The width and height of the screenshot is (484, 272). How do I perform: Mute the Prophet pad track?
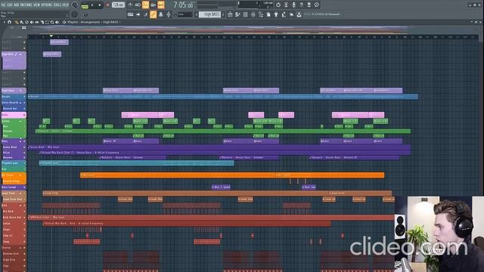tap(24, 163)
